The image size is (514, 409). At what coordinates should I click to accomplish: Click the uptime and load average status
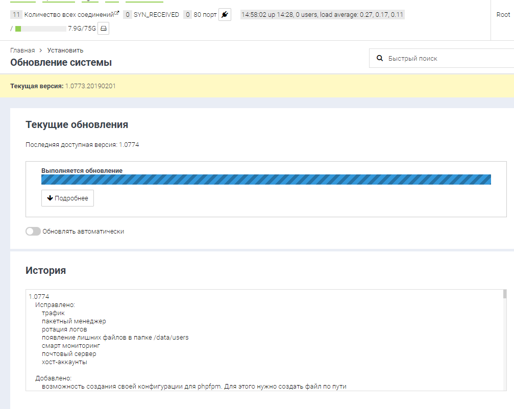(x=322, y=15)
